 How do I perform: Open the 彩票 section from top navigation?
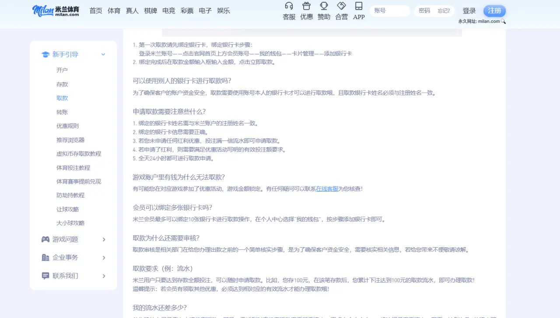187,10
